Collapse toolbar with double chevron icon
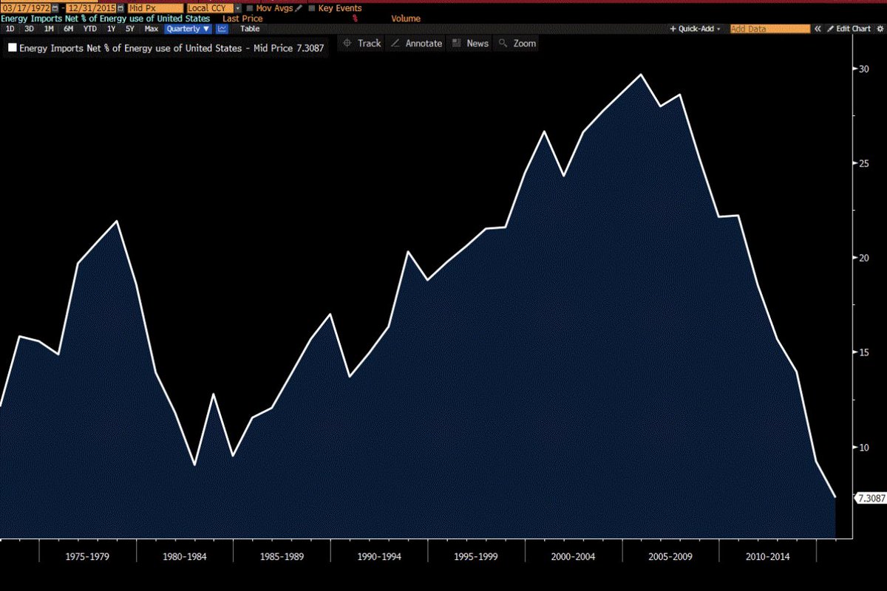Viewport: 887px width, 591px height. pos(818,29)
